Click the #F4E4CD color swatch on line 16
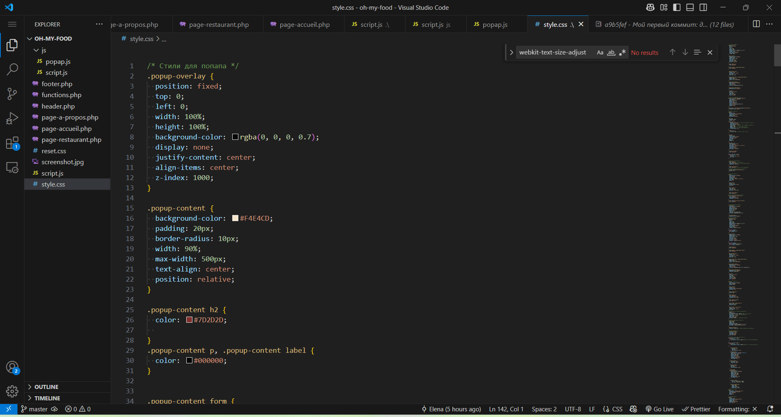Image resolution: width=781 pixels, height=417 pixels. 235,218
